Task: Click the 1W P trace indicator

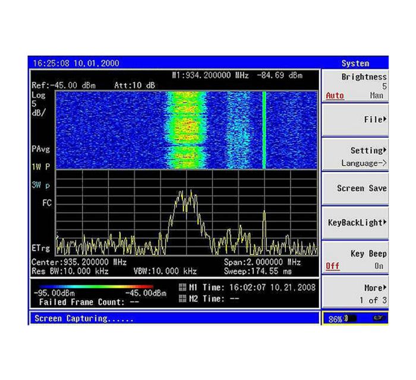Action: pos(40,167)
